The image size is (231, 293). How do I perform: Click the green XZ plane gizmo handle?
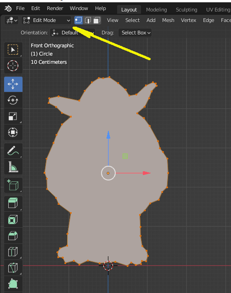pos(125,156)
